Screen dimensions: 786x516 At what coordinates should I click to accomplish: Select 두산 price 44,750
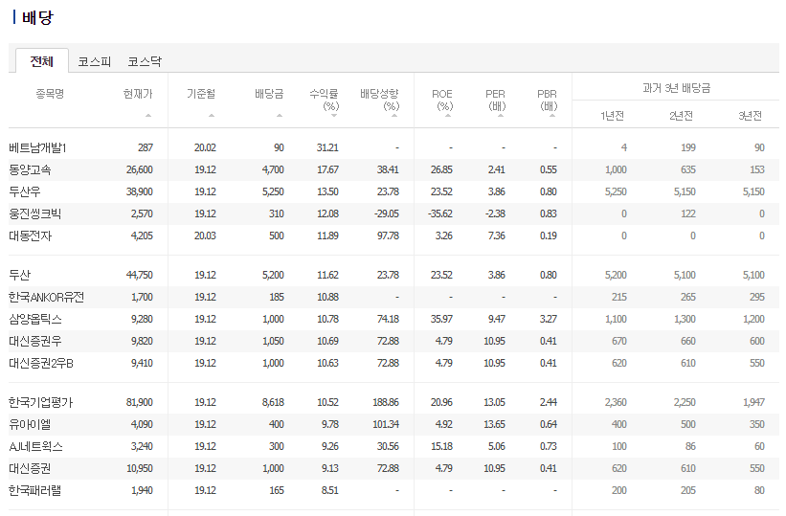click(140, 276)
